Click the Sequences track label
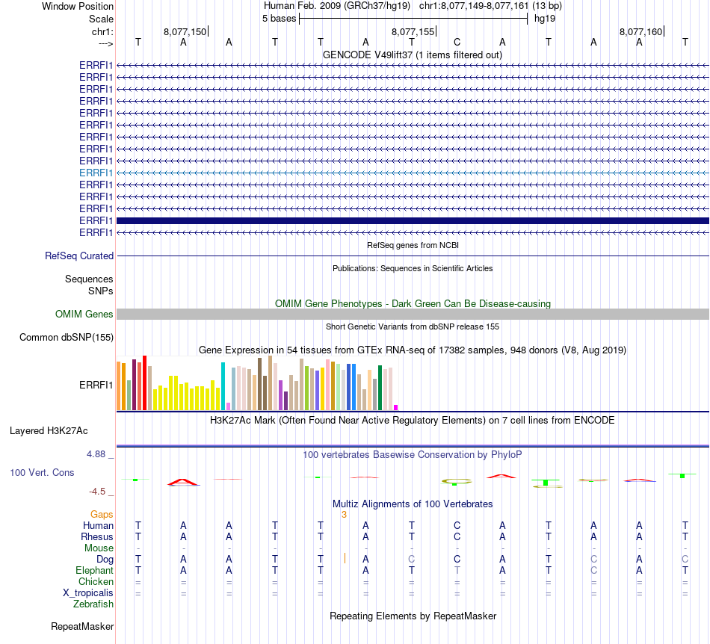710x644 pixels. 89,279
